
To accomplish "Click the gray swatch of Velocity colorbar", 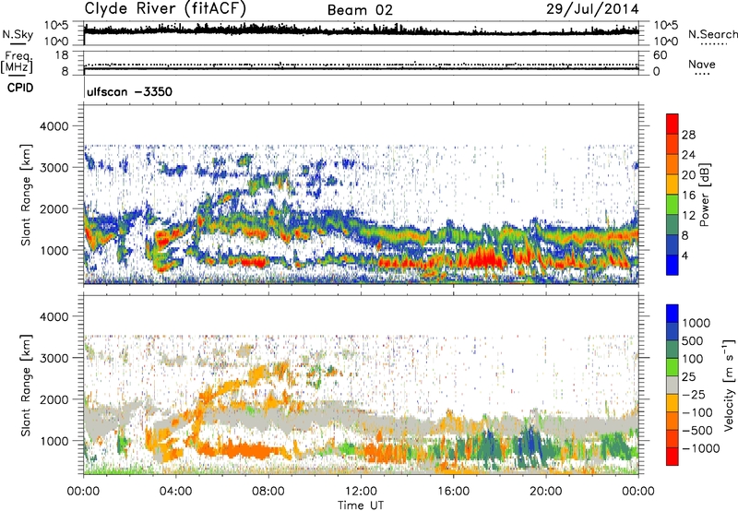I will (673, 386).
